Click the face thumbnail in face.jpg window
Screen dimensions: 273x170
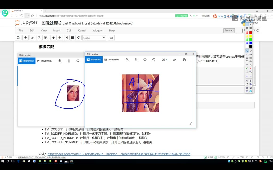coord(73,93)
